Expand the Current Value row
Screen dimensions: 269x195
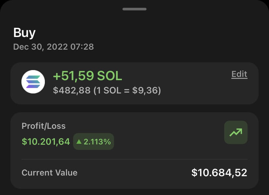point(134,173)
